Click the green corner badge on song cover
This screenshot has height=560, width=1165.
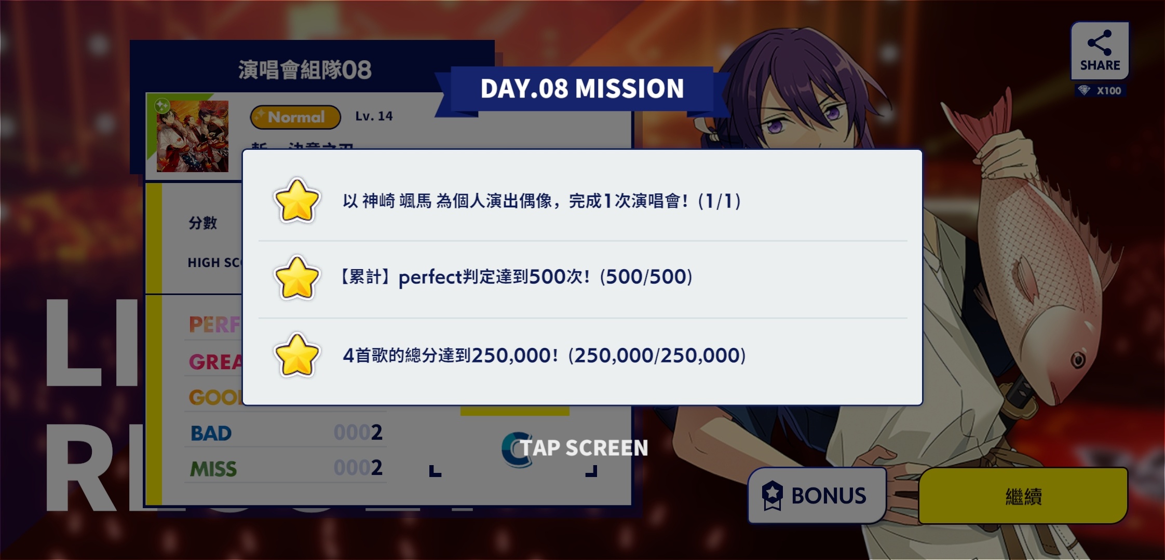point(162,106)
